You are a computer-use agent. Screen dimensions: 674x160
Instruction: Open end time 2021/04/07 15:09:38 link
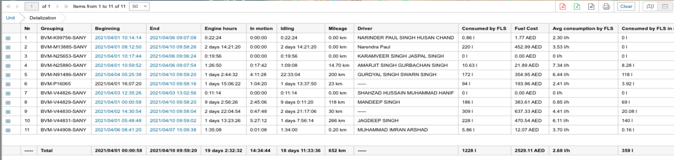coord(173,130)
